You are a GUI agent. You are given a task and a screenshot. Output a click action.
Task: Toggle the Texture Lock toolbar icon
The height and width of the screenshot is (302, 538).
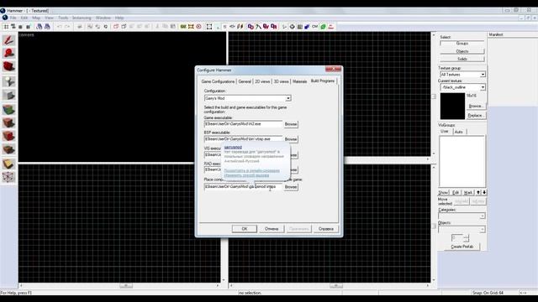coord(224,27)
